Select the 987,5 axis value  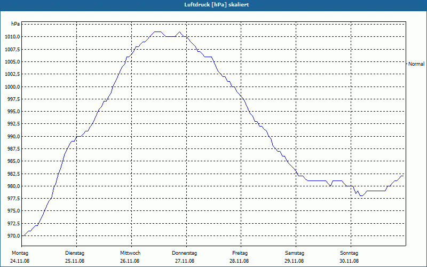[x=13, y=149]
